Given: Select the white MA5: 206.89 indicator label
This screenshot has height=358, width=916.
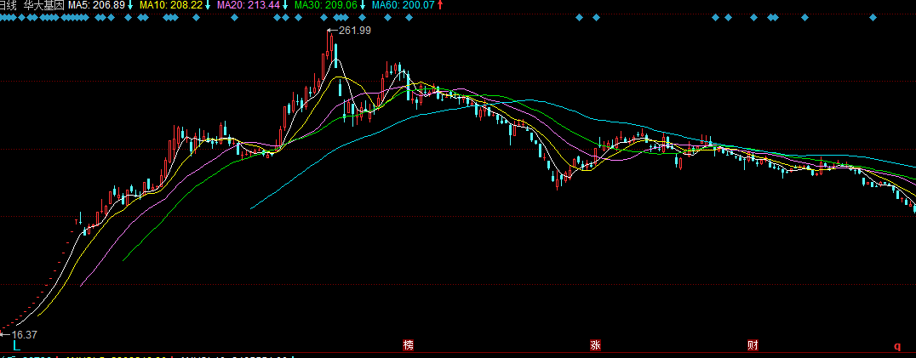Looking at the screenshot, I should (95, 5).
